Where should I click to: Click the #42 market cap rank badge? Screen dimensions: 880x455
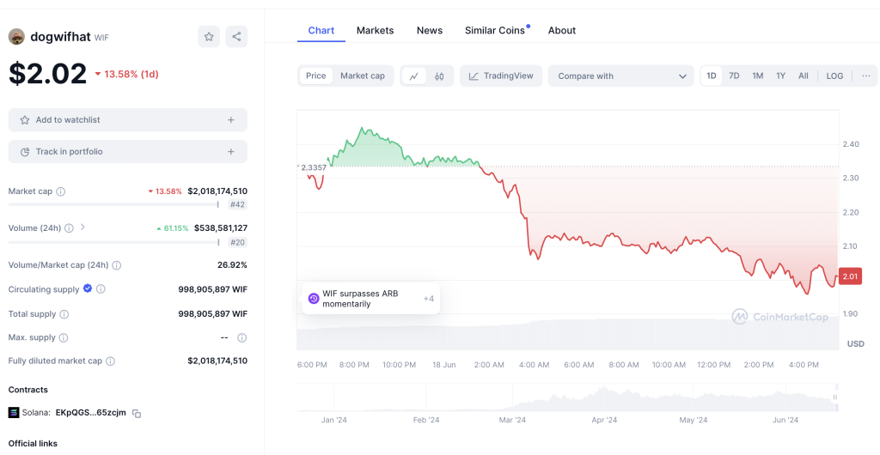(237, 205)
